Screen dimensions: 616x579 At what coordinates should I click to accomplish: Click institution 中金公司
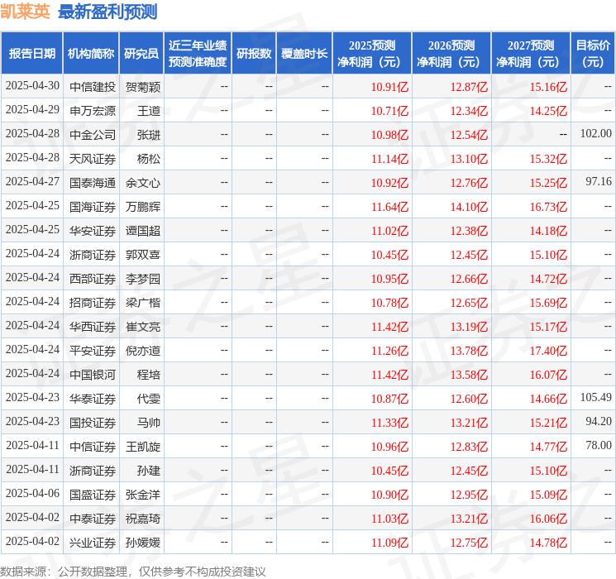[93, 135]
